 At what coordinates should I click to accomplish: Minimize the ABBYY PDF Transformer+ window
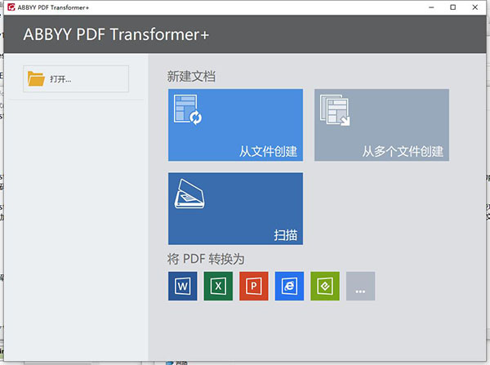[x=431, y=7]
